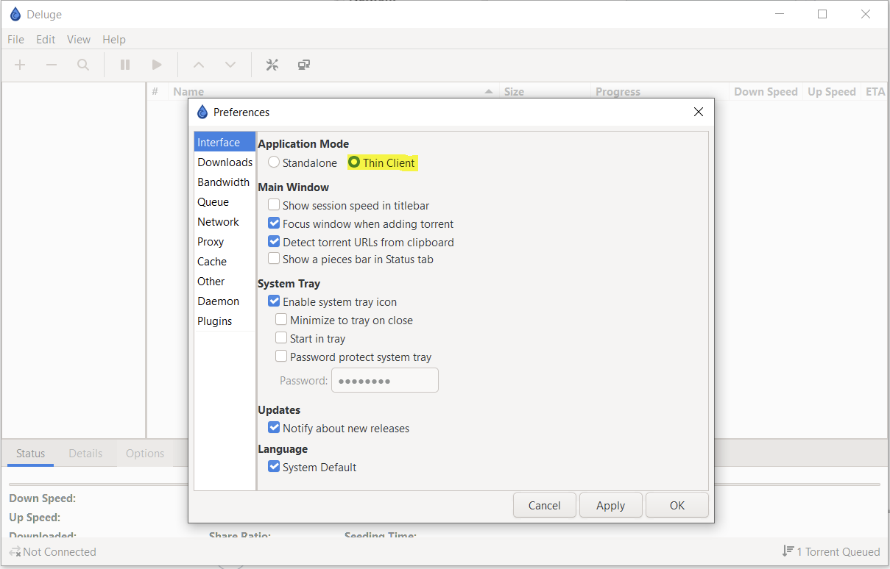Viewport: 890px width, 569px height.
Task: Click the Up Speed column header
Action: (832, 92)
